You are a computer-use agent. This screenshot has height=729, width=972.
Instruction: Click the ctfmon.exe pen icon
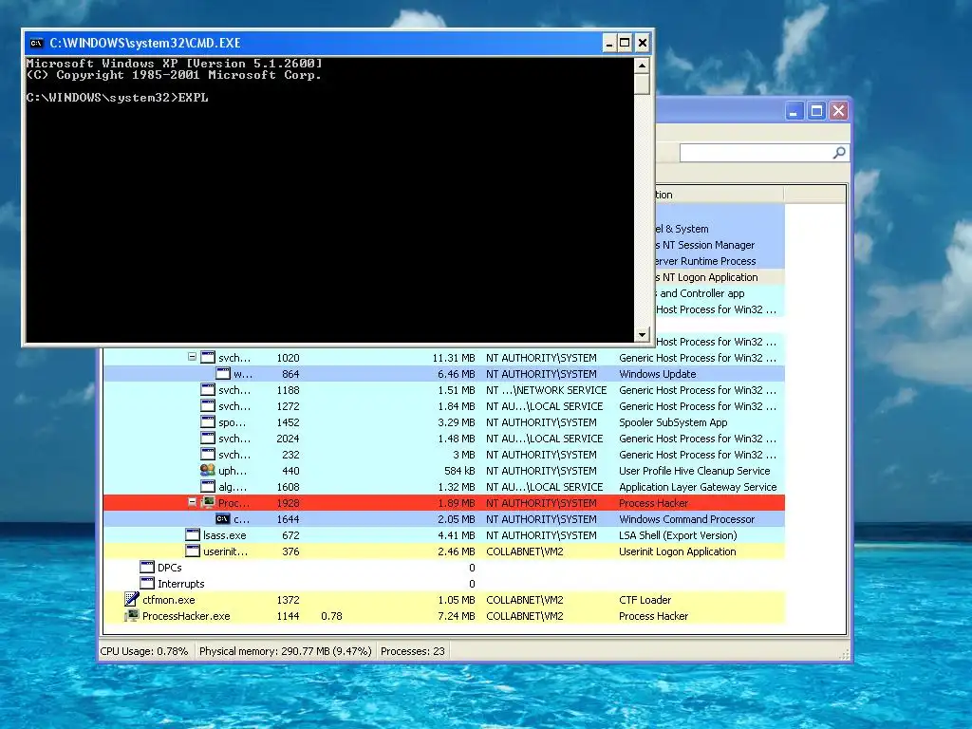click(131, 600)
